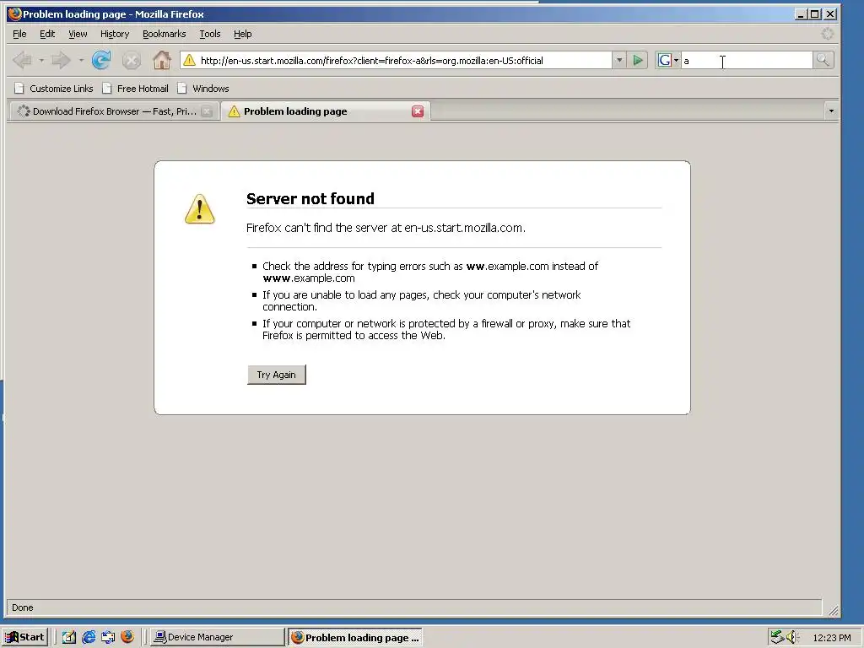Click the green Go arrow button
The image size is (864, 648).
pyautogui.click(x=638, y=60)
